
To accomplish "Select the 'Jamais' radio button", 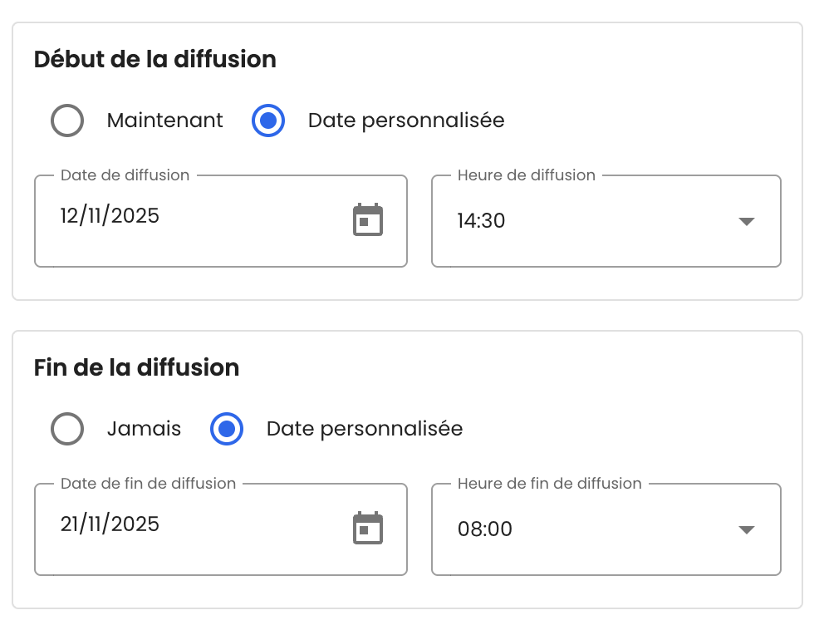I will pyautogui.click(x=67, y=429).
